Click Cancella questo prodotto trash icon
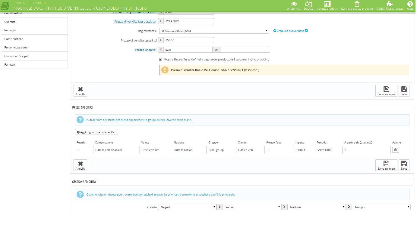This screenshot has height=231, width=417. (357, 4)
